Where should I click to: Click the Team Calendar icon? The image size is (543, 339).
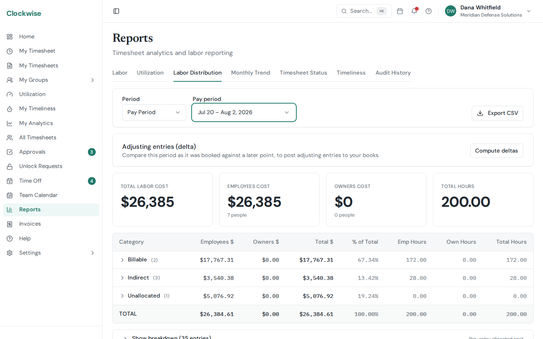click(10, 195)
